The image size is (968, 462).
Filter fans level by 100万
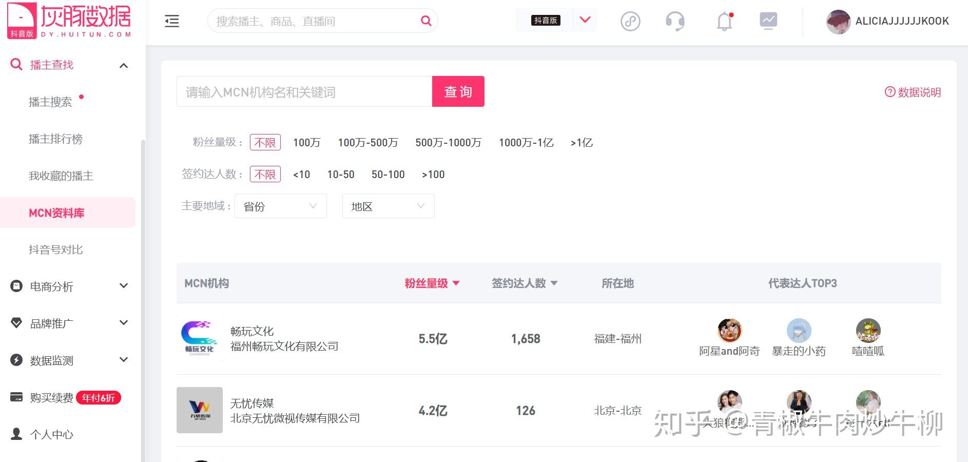(306, 143)
